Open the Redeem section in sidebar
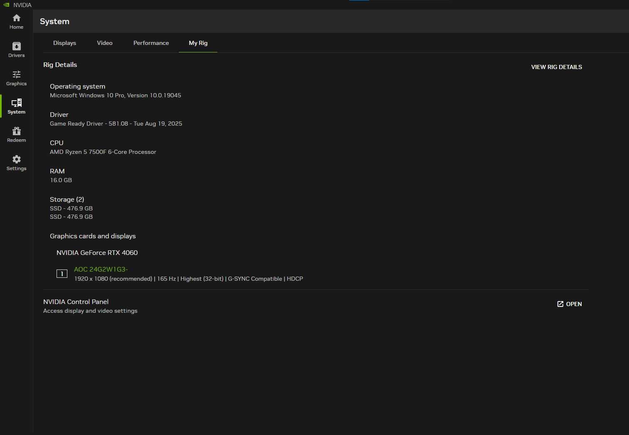629x435 pixels. click(x=17, y=135)
